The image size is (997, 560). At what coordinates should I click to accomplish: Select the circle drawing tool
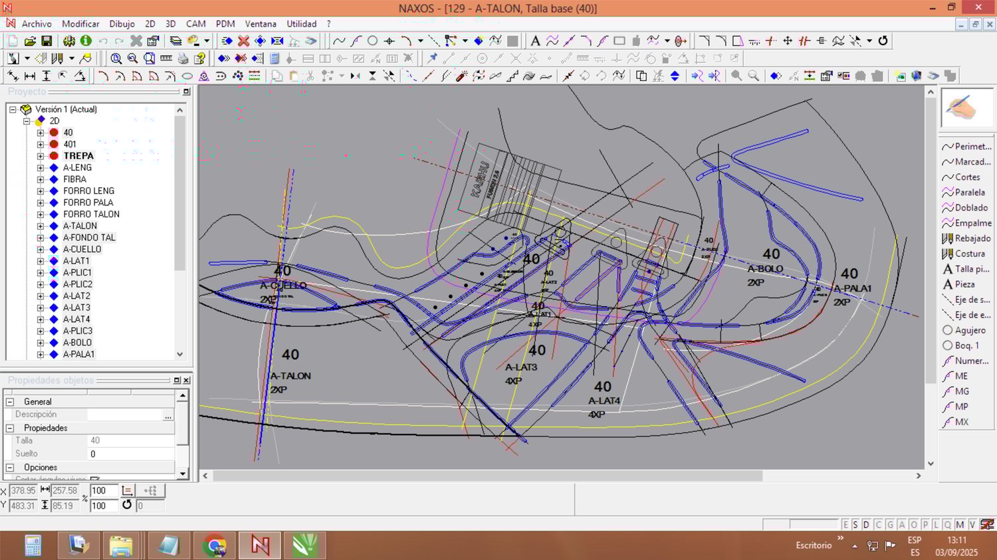(372, 41)
